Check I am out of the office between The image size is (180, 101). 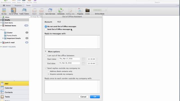[46, 56]
